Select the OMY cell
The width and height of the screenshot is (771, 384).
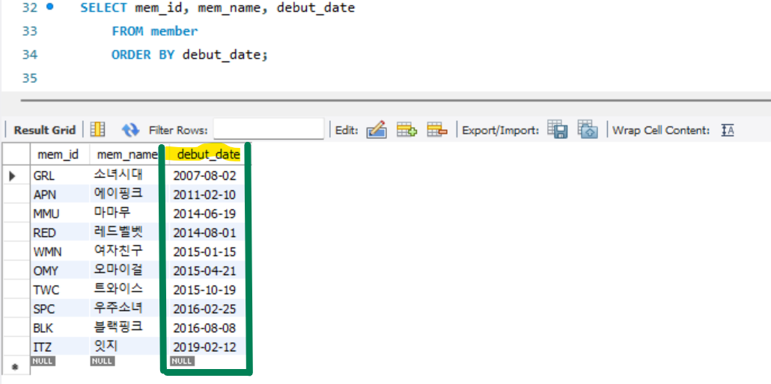point(60,271)
